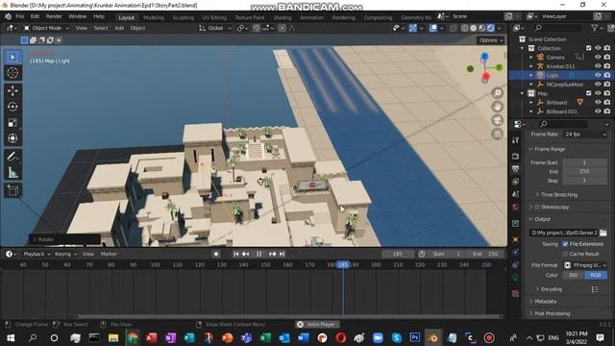Open File Explorer from the taskbar
This screenshot has height=346, width=615.
(x=113, y=337)
